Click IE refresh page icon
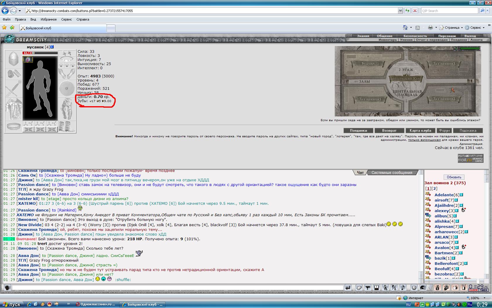Viewport: 492px width, 308px height. (x=407, y=11)
